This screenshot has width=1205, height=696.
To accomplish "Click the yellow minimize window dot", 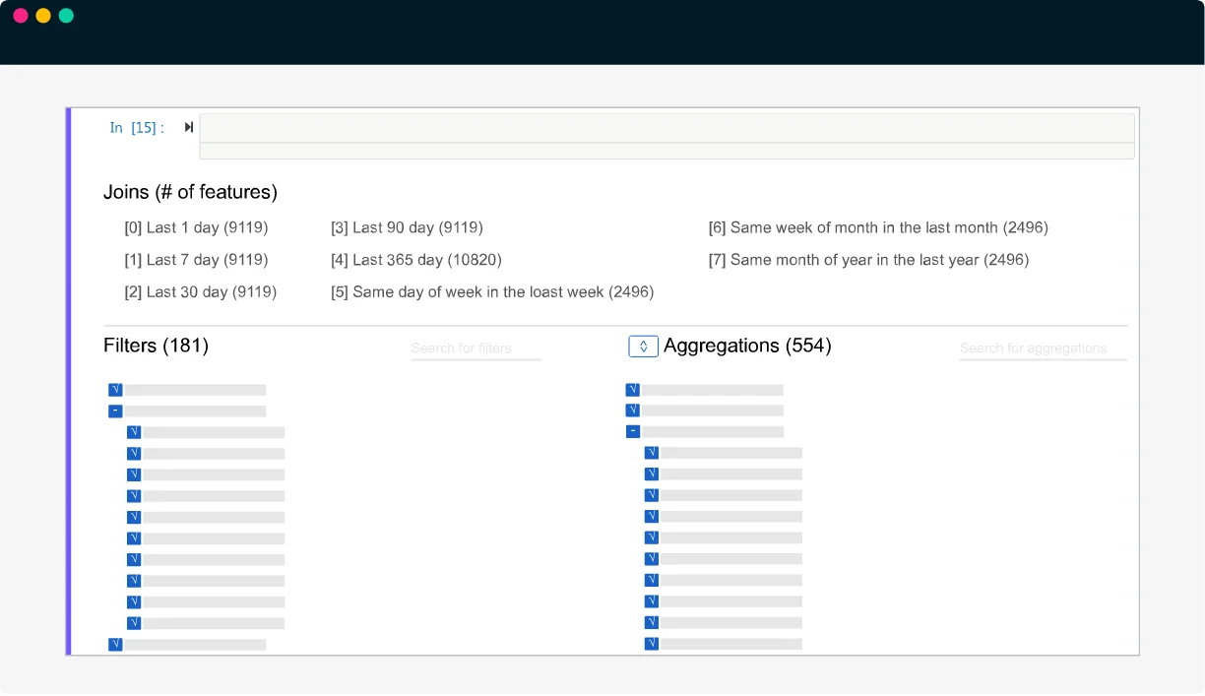I will 43,16.
